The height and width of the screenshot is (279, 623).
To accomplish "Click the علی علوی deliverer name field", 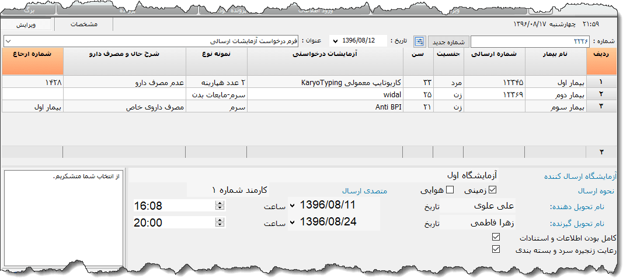I will 478,206.
